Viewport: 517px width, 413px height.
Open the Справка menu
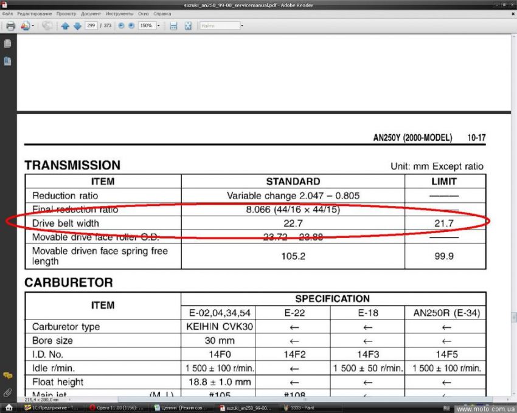tap(162, 14)
